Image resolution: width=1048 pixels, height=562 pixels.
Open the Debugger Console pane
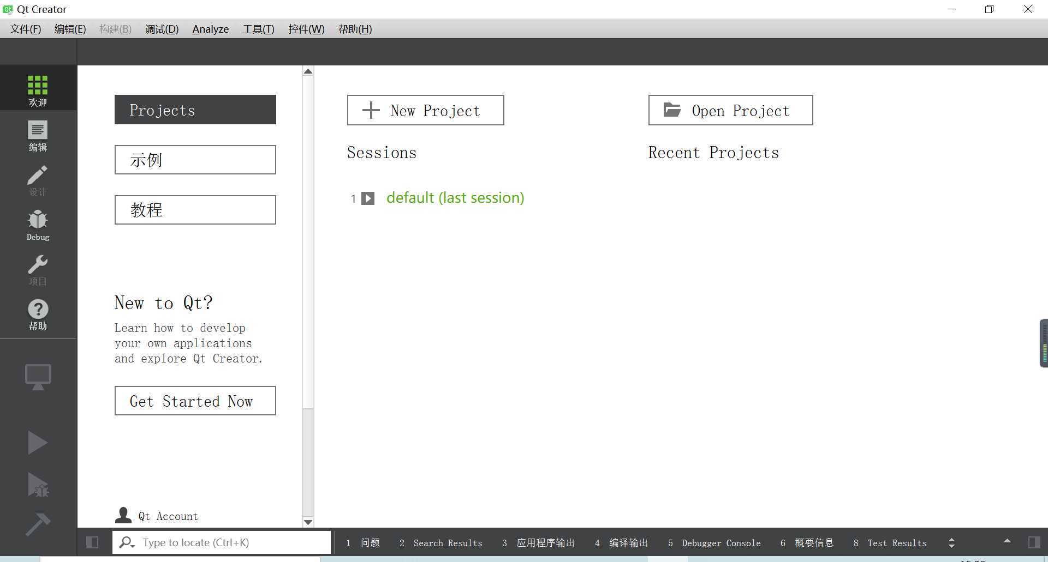pos(714,543)
